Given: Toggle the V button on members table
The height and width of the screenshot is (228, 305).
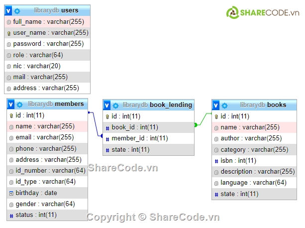Looking at the screenshot, I should point(11,104).
